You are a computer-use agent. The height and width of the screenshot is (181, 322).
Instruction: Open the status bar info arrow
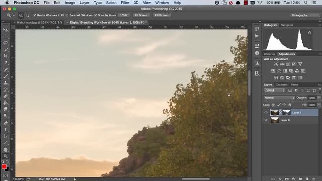pos(75,179)
